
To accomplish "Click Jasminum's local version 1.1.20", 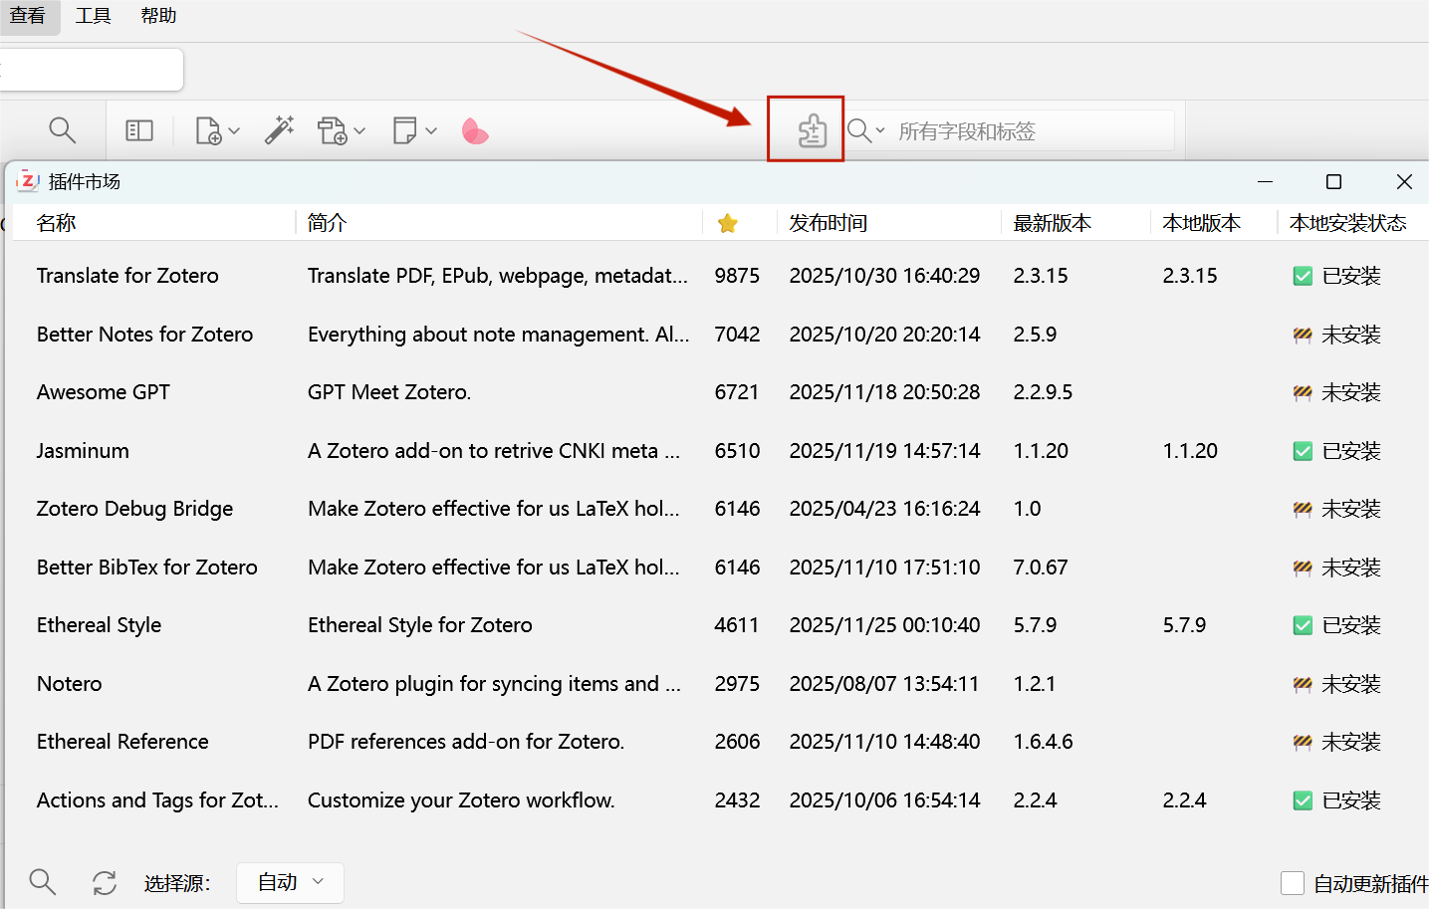I will [x=1190, y=451].
